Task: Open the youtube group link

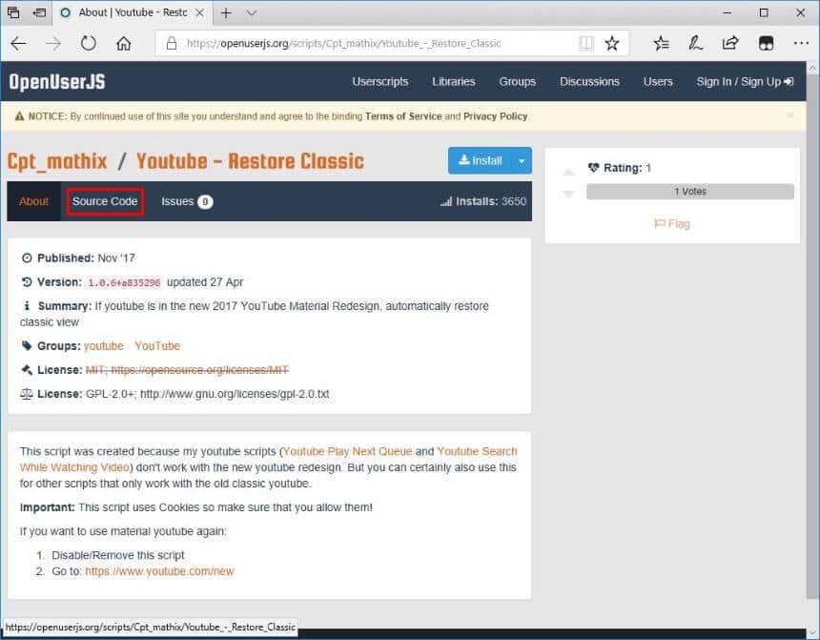Action: click(x=104, y=346)
